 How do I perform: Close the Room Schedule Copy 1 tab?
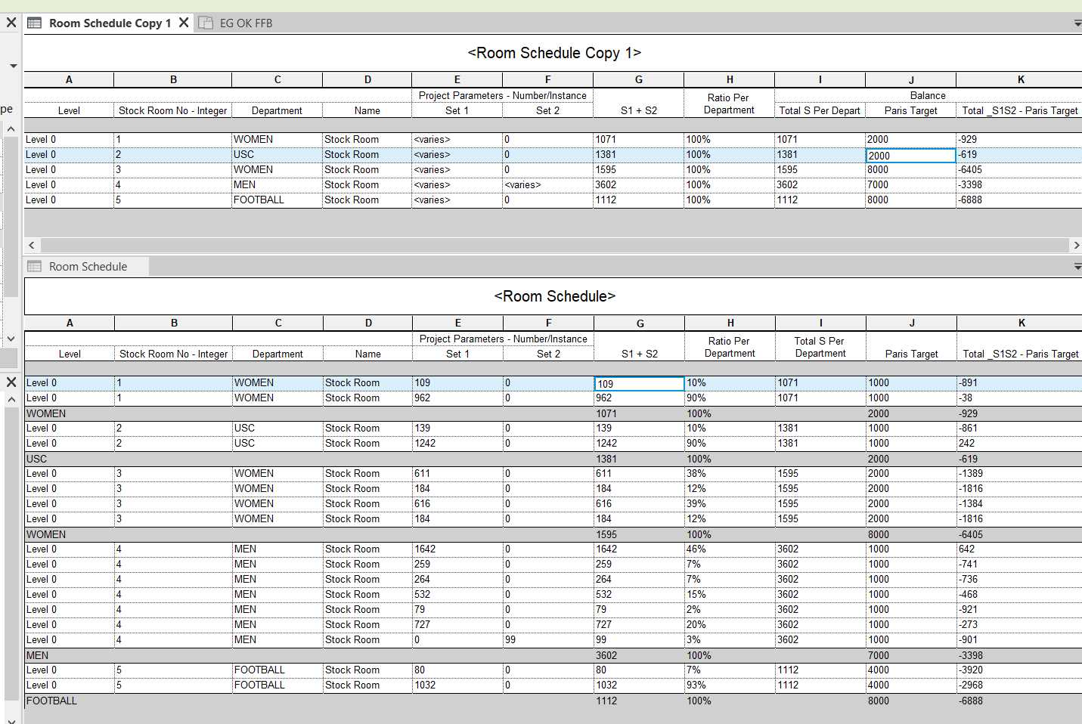coord(184,22)
